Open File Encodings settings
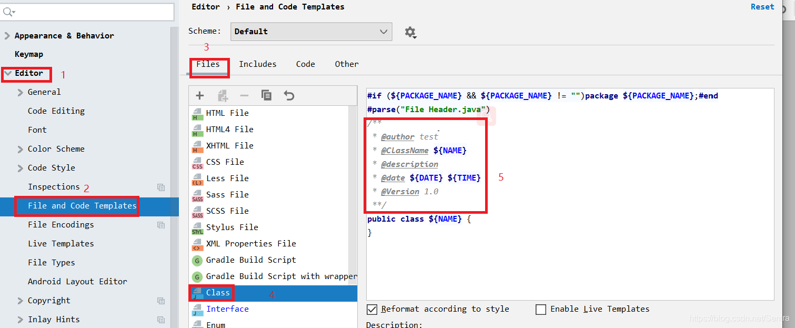Image resolution: width=795 pixels, height=328 pixels. point(61,225)
